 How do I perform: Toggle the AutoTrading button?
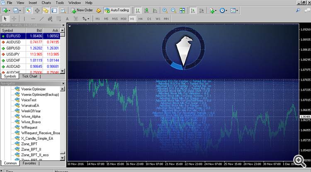(x=117, y=10)
